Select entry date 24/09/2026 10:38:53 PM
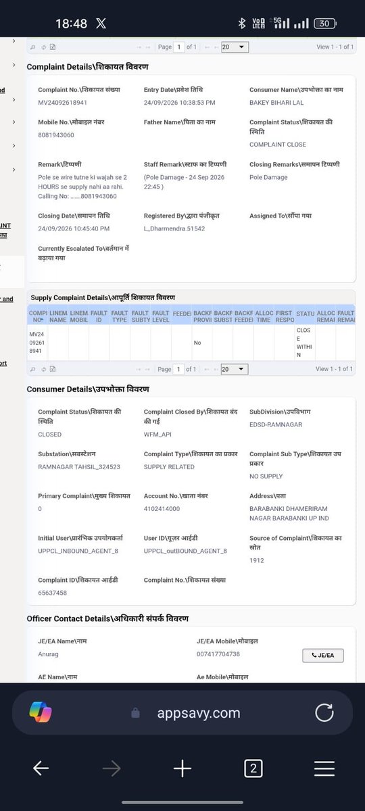Screen dimensions: 365x811 [x=179, y=103]
